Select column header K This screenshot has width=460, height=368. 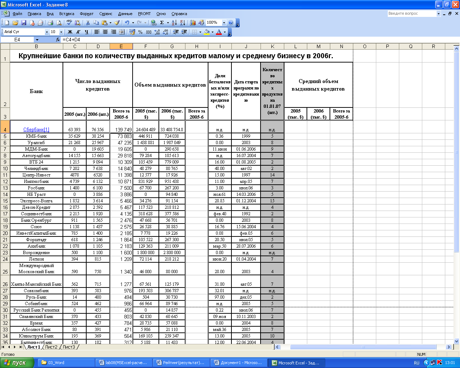pyautogui.click(x=272, y=46)
